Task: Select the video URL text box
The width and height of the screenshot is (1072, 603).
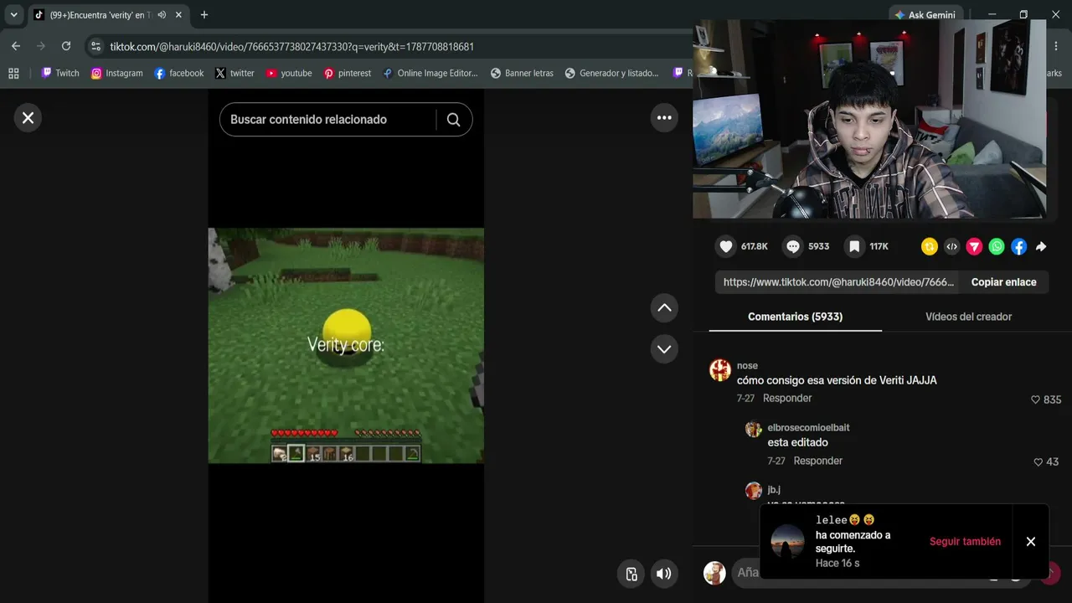Action: pyautogui.click(x=837, y=282)
